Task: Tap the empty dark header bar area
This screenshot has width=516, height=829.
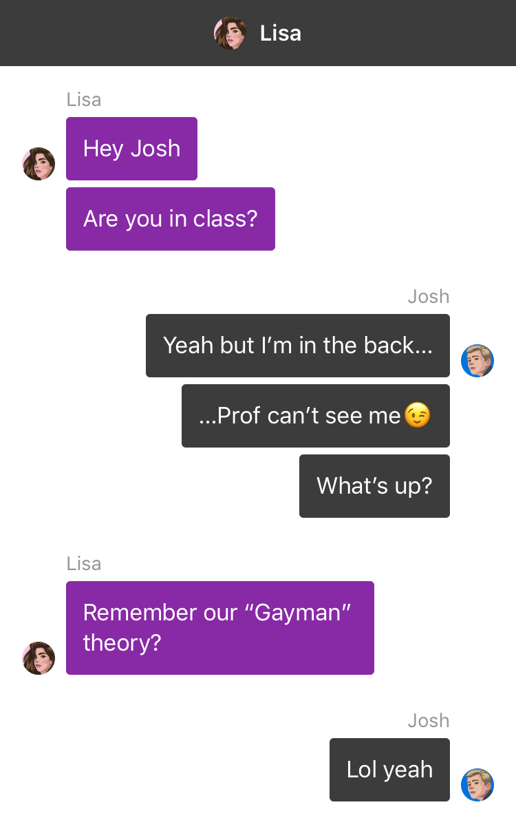Action: coord(413,33)
